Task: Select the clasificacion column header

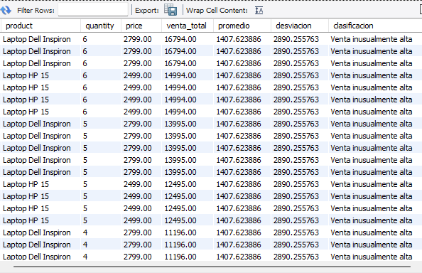Action: point(375,26)
